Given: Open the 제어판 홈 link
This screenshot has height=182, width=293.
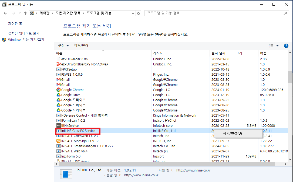Looking at the screenshot, I should pos(15,24).
